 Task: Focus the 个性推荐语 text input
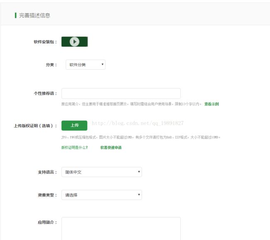pos(121,93)
